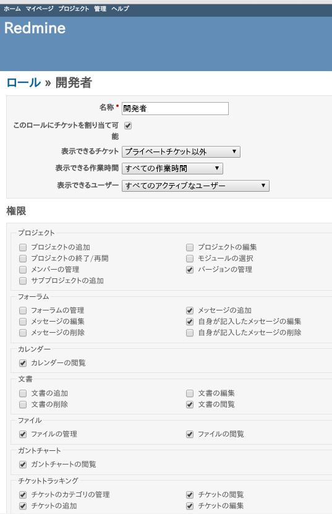
Task: Enable 文書の追加 permission
Action: 23,393
